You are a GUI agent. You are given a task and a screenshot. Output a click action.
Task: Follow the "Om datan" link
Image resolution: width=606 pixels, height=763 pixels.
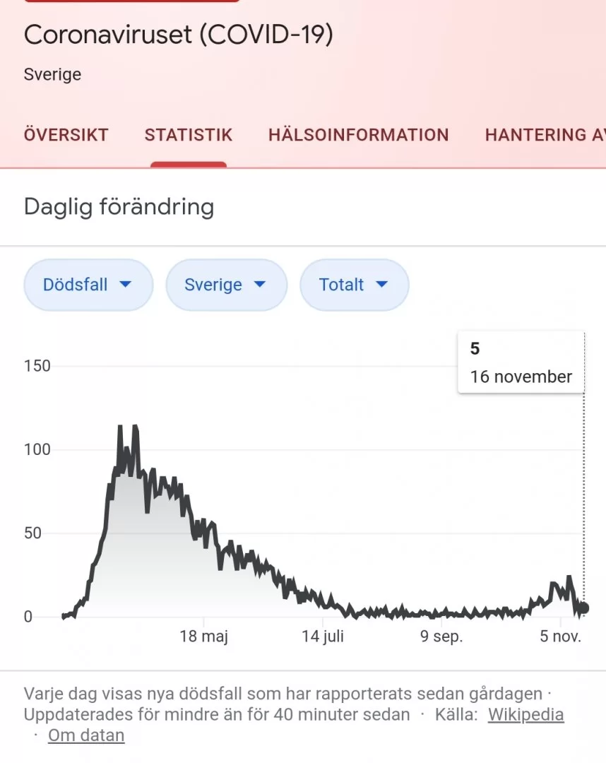(86, 735)
